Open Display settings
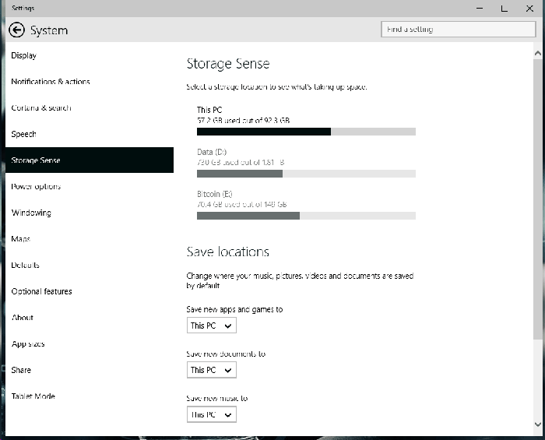Image resolution: width=545 pixels, height=440 pixels. [x=24, y=56]
